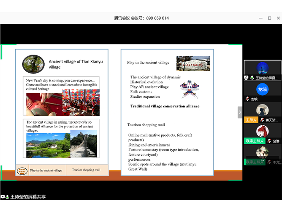Screen dimensions: 282x212
Task: Select 'Play in the ancient village' tab
Action: click(x=46, y=171)
